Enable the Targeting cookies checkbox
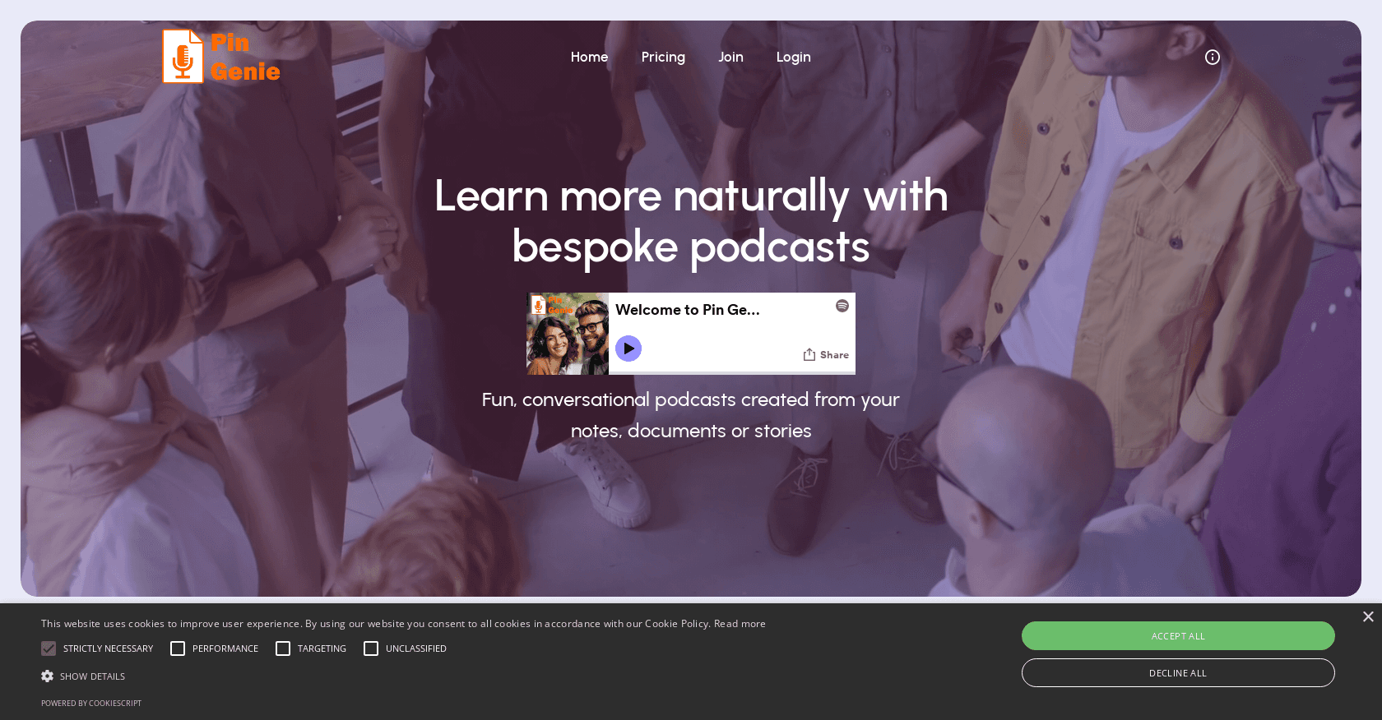1382x720 pixels. tap(283, 648)
